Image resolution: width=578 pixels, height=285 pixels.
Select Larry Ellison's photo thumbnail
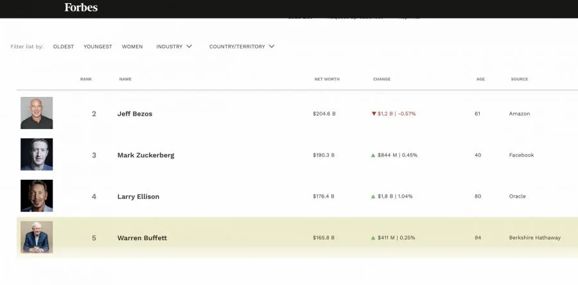pos(37,196)
